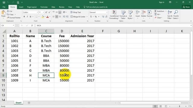
Task: Click the Delete cells icon
Action: tap(144, 12)
